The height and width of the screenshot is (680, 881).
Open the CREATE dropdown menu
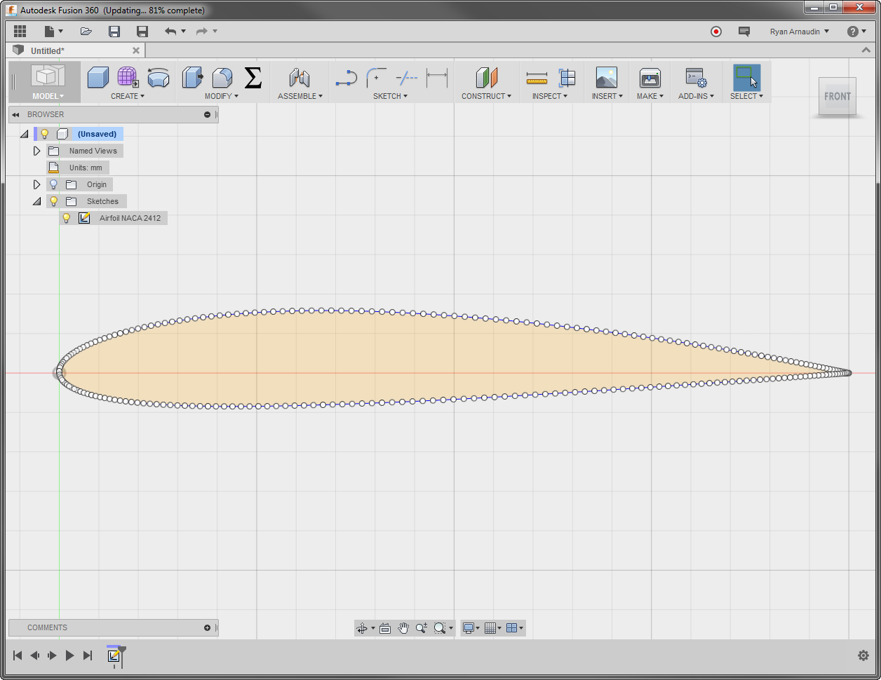(127, 96)
